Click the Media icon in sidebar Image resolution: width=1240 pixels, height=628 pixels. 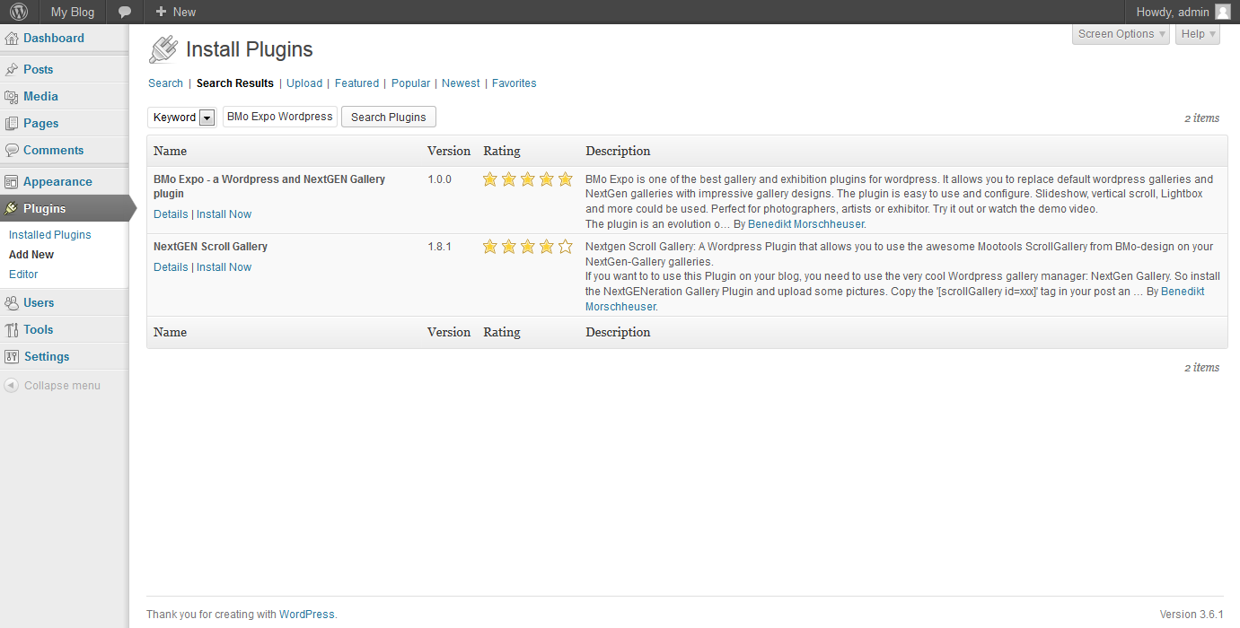(x=12, y=97)
